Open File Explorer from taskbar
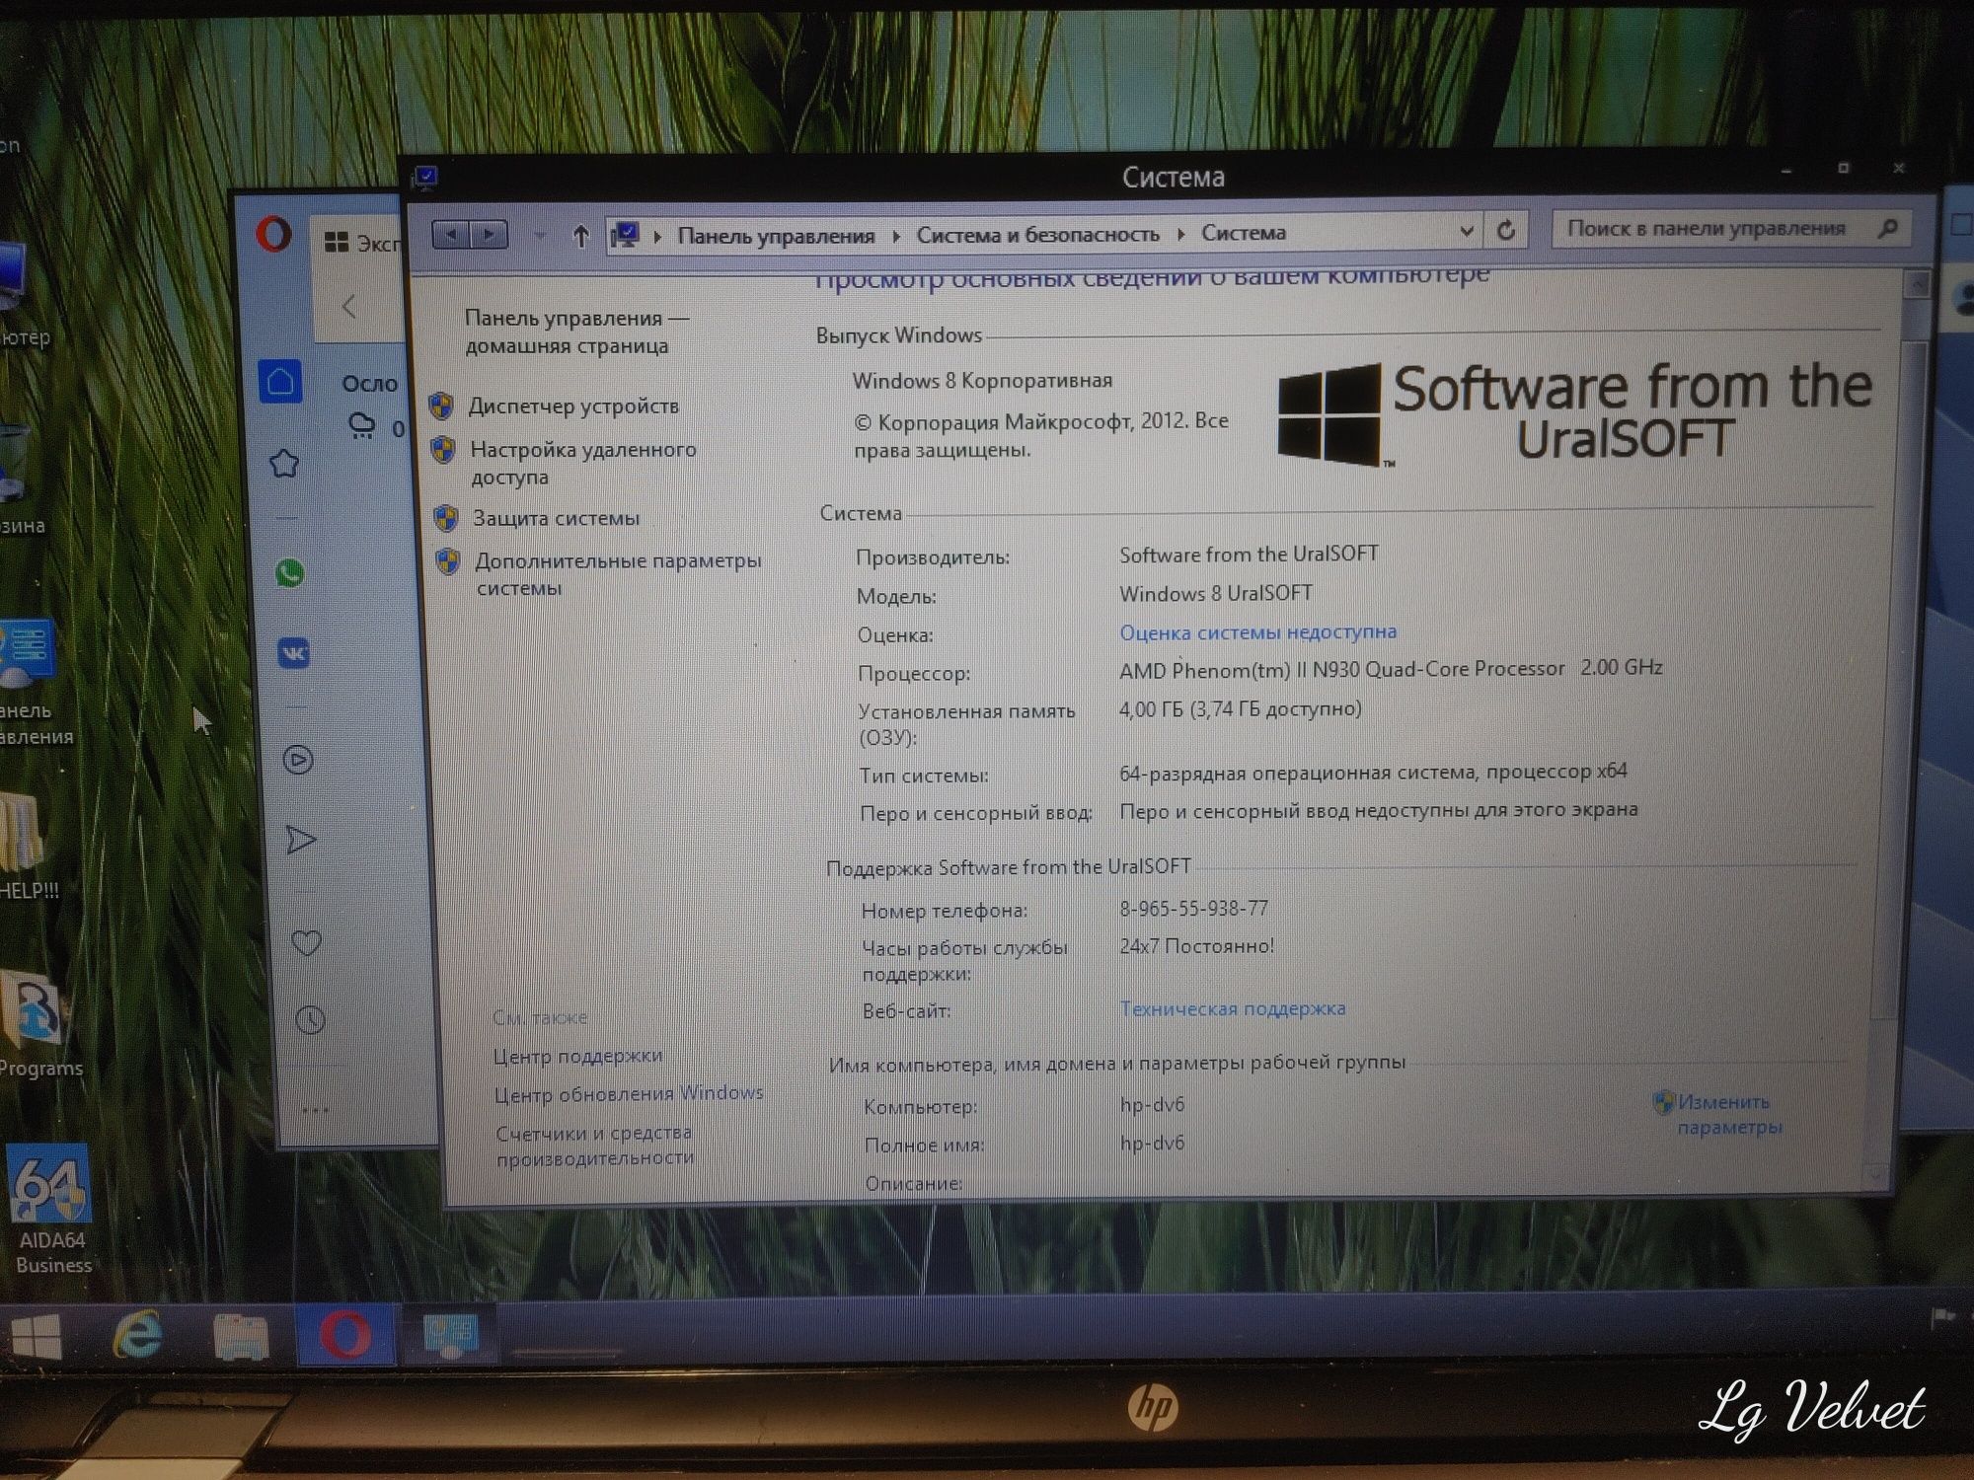1974x1480 pixels. (x=240, y=1337)
